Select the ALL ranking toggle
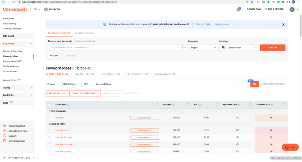The width and height of the screenshot is (302, 162). pyautogui.click(x=255, y=84)
